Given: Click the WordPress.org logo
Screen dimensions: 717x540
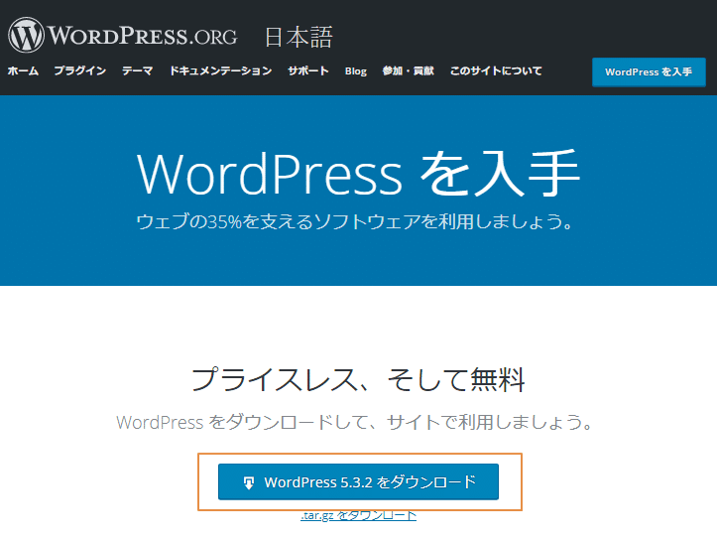Looking at the screenshot, I should 123,35.
